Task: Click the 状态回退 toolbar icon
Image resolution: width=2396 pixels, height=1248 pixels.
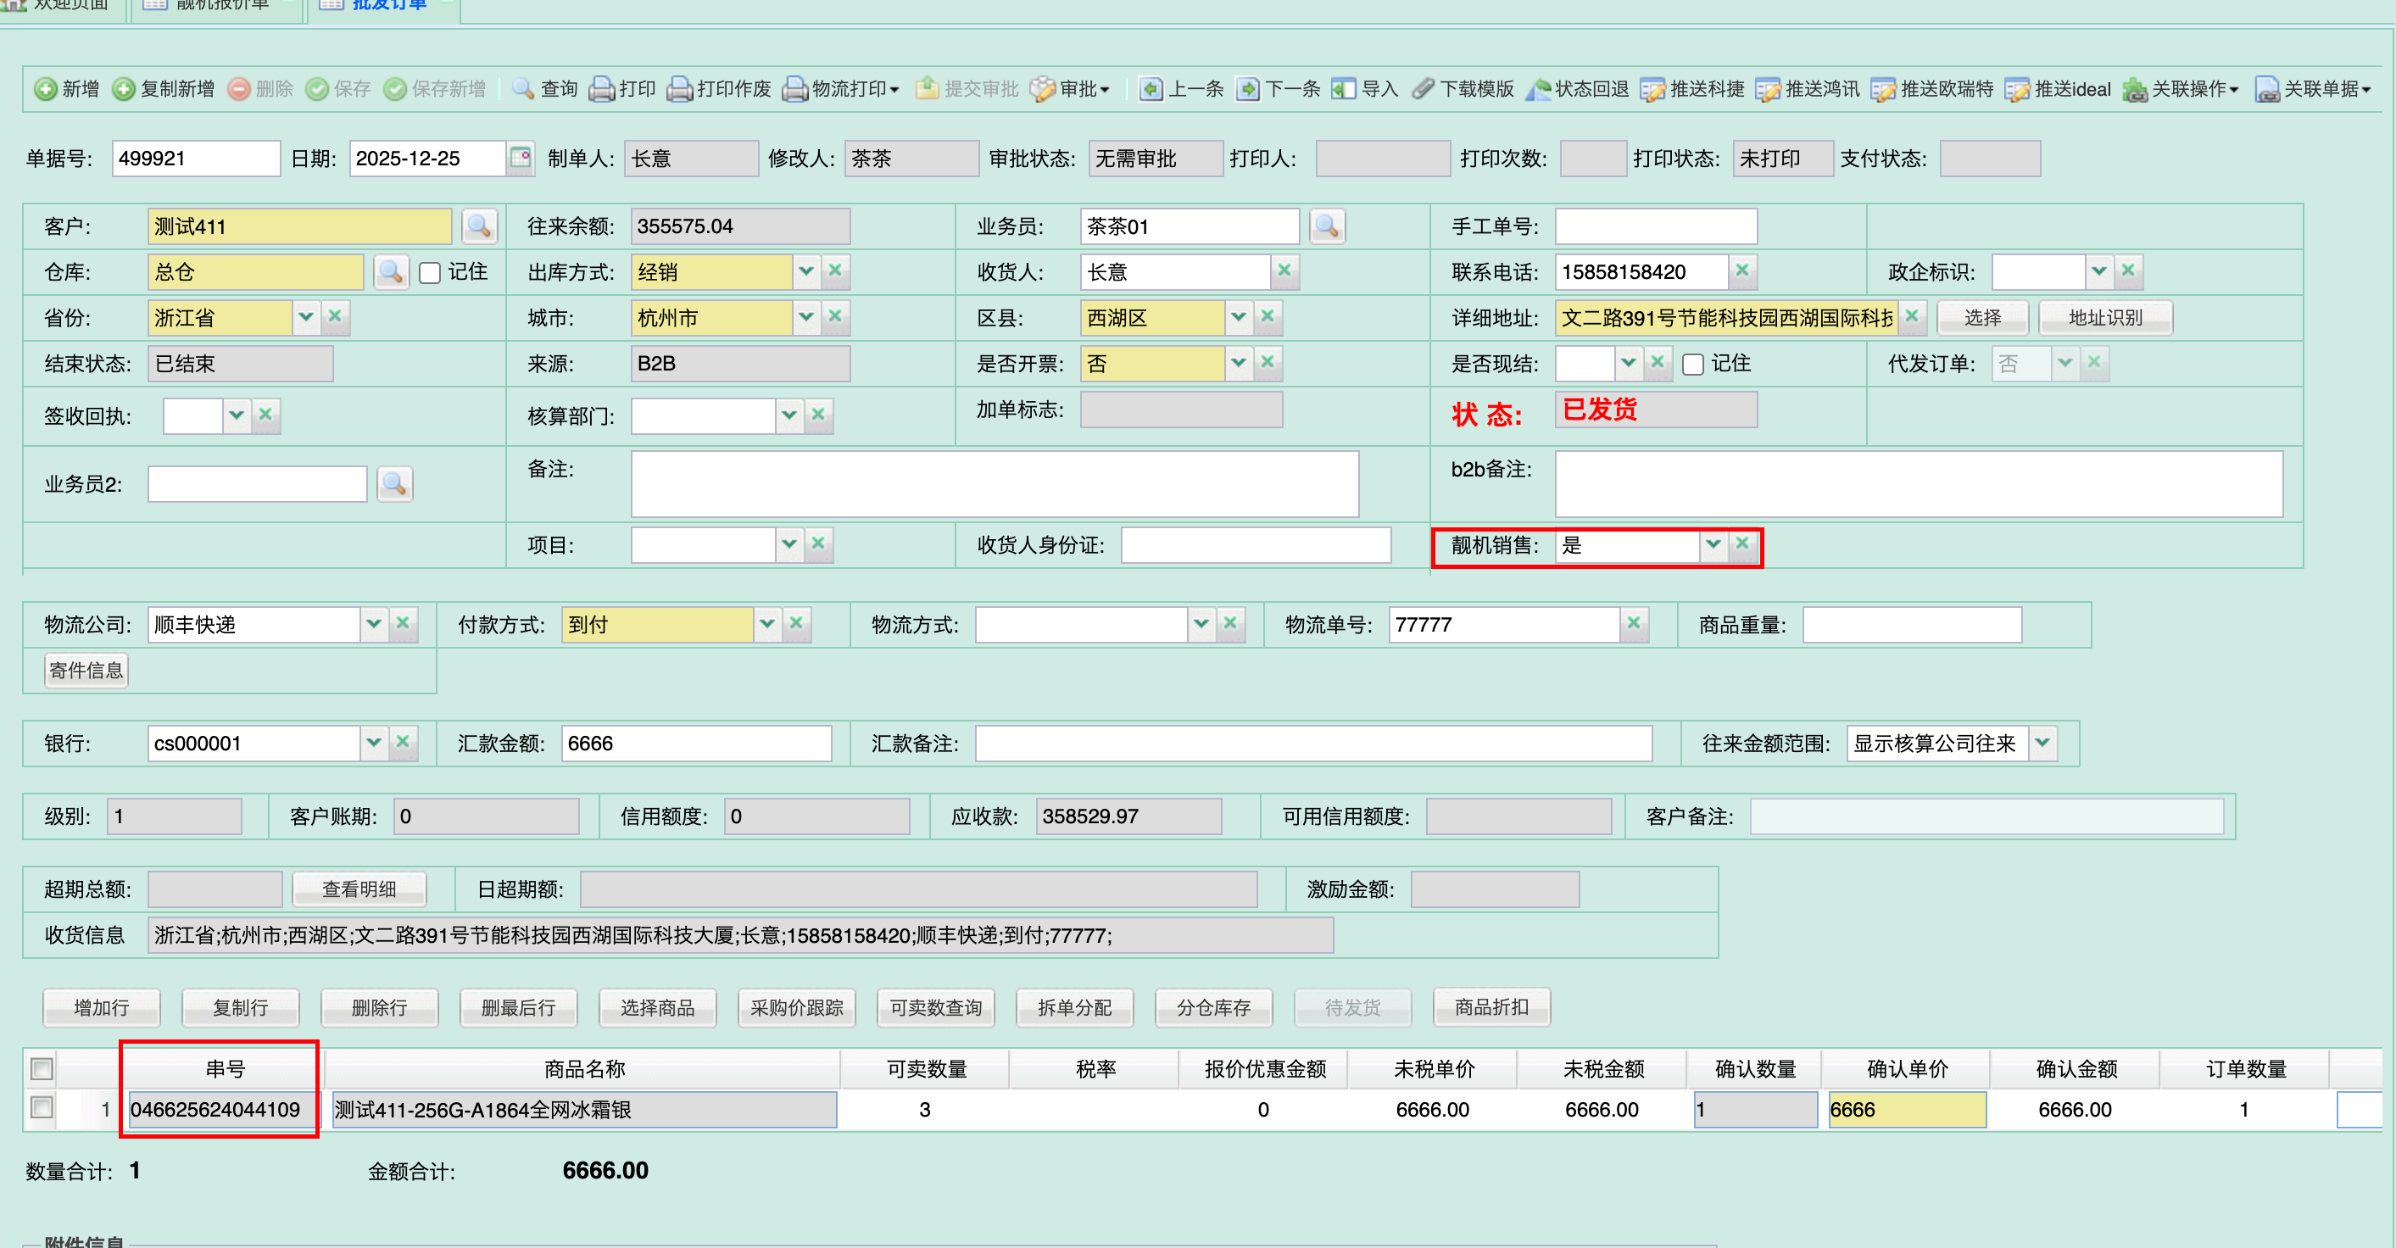Action: click(x=1539, y=89)
